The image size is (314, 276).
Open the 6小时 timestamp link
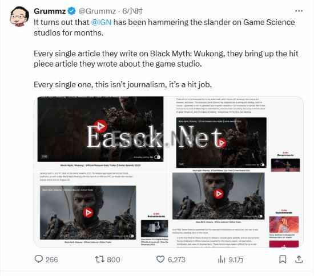(x=132, y=11)
